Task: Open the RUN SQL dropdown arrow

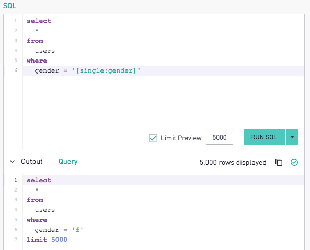Action: 292,137
